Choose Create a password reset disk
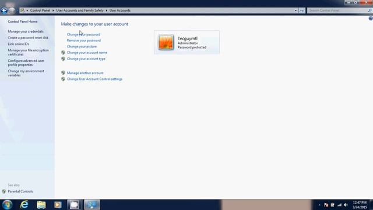 coord(28,37)
